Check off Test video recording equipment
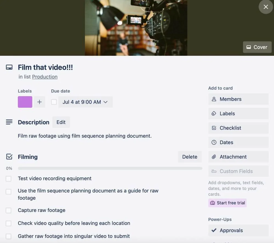Viewport: 274px width, 243px height. point(8,179)
